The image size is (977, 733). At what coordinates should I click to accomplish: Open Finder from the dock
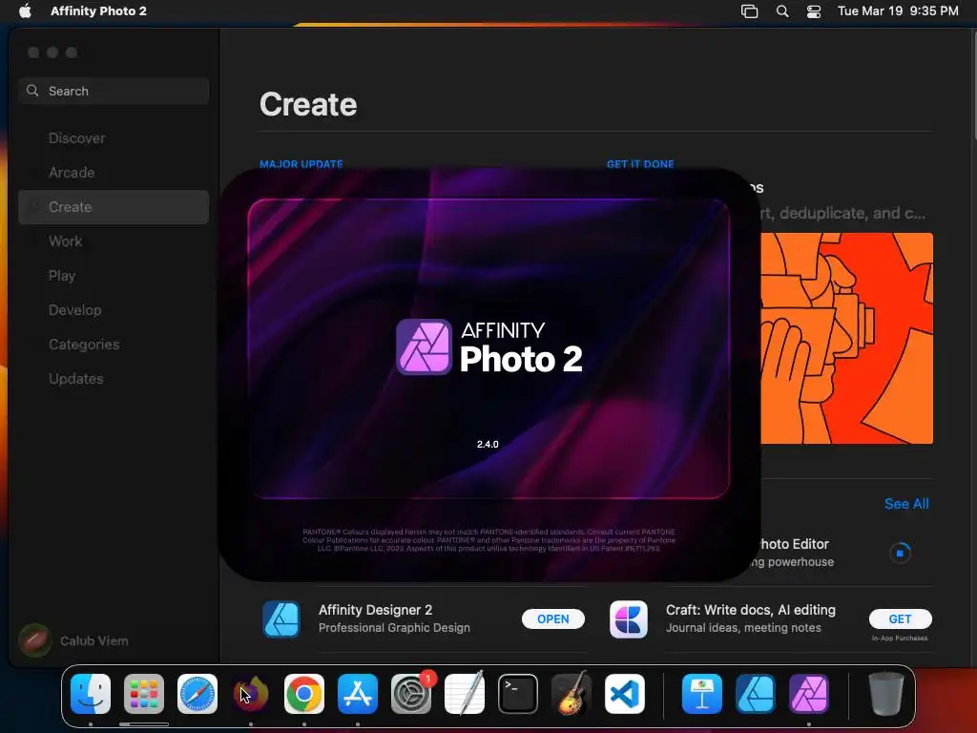click(x=91, y=694)
